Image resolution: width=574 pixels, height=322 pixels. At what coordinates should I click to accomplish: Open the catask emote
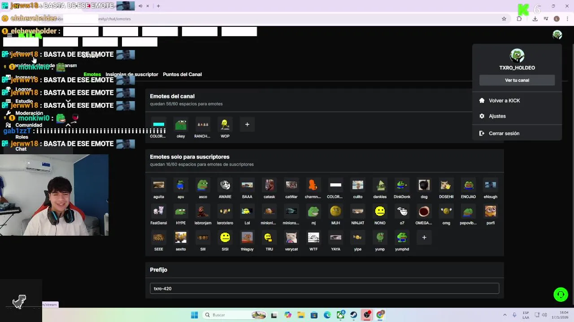269,185
